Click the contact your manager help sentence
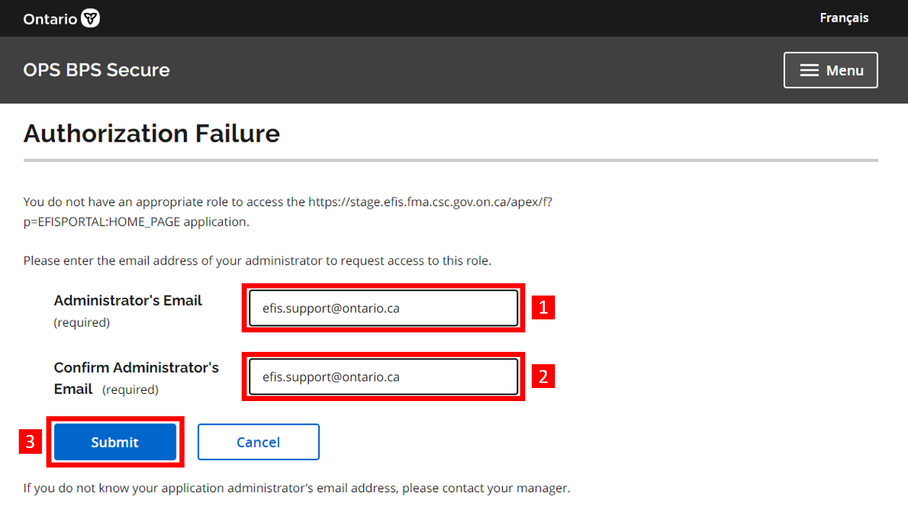908x521 pixels. pyautogui.click(x=297, y=488)
